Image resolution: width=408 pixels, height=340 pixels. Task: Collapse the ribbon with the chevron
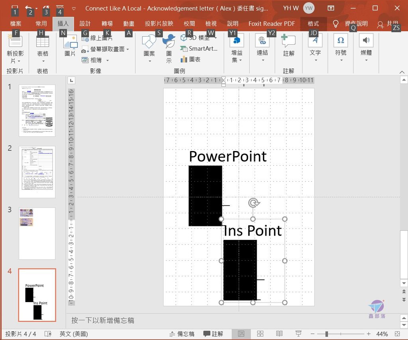tap(402, 72)
